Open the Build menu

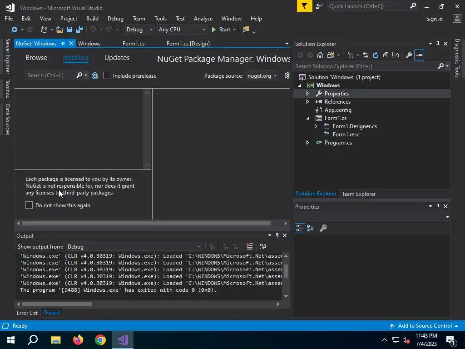coord(92,18)
